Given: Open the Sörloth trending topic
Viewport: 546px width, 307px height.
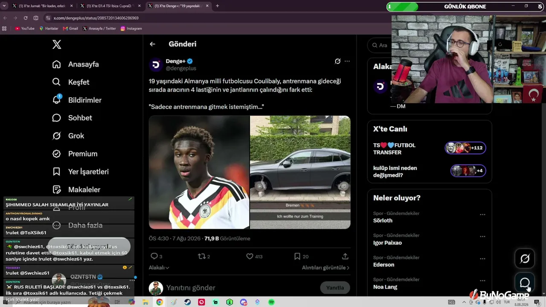Looking at the screenshot, I should point(383,220).
